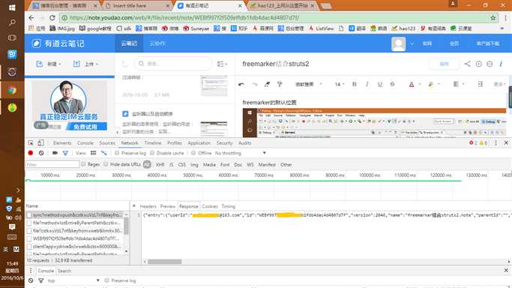This screenshot has width=512, height=288.
Task: Clear the network log
Action: tap(41, 153)
